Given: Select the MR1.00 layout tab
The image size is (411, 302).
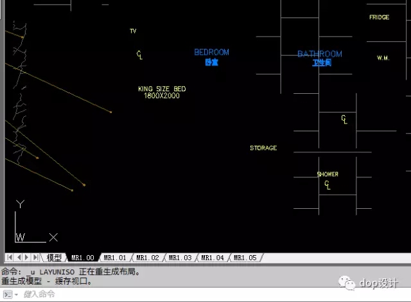Looking at the screenshot, I should pyautogui.click(x=83, y=258).
